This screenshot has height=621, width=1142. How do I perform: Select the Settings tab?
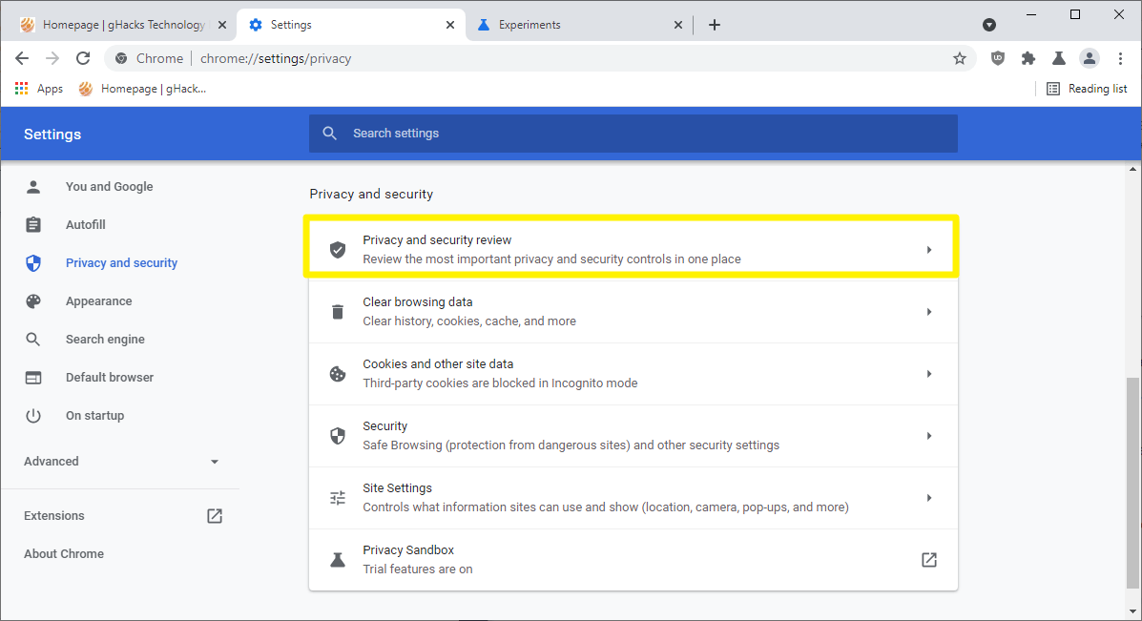[x=351, y=25]
